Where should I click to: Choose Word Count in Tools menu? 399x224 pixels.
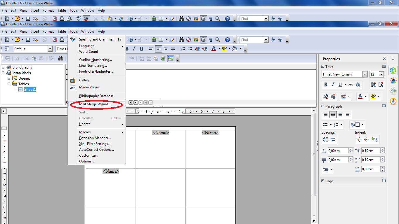click(x=97, y=52)
